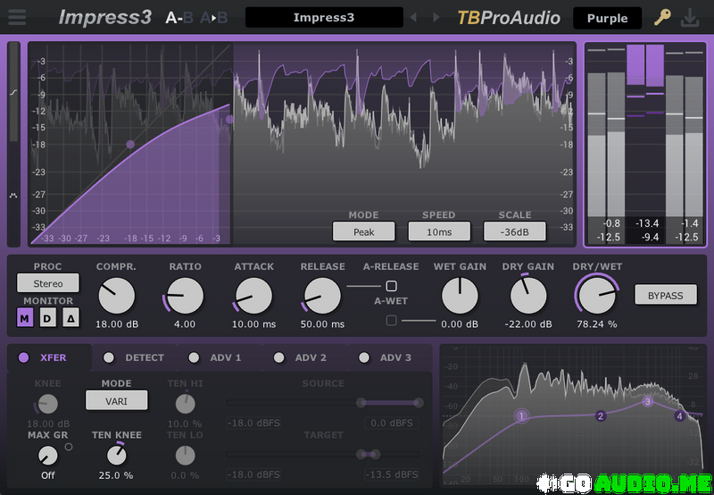714x495 pixels.
Task: Click the -13.4 gain reduction meter reading
Action: click(x=646, y=223)
